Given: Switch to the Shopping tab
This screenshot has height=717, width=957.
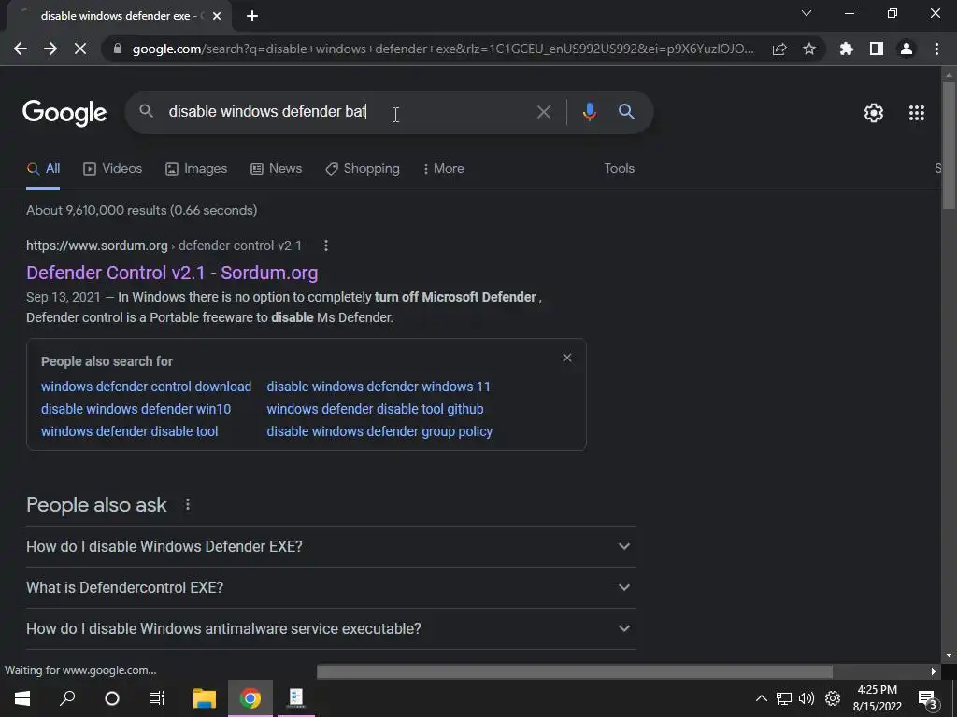Looking at the screenshot, I should (x=363, y=169).
